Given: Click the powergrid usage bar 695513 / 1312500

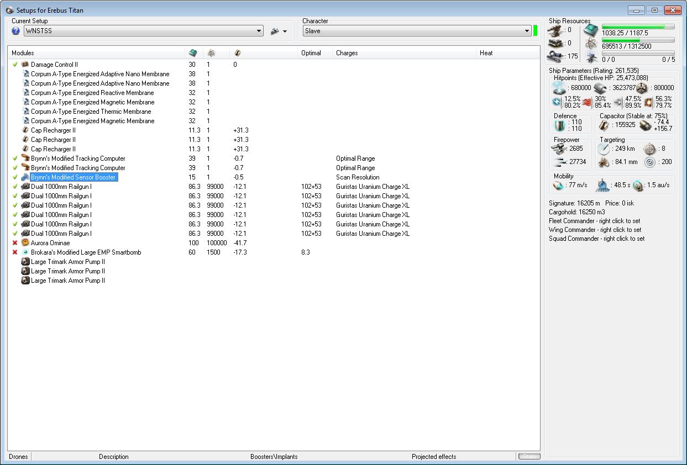Looking at the screenshot, I should pyautogui.click(x=638, y=40).
